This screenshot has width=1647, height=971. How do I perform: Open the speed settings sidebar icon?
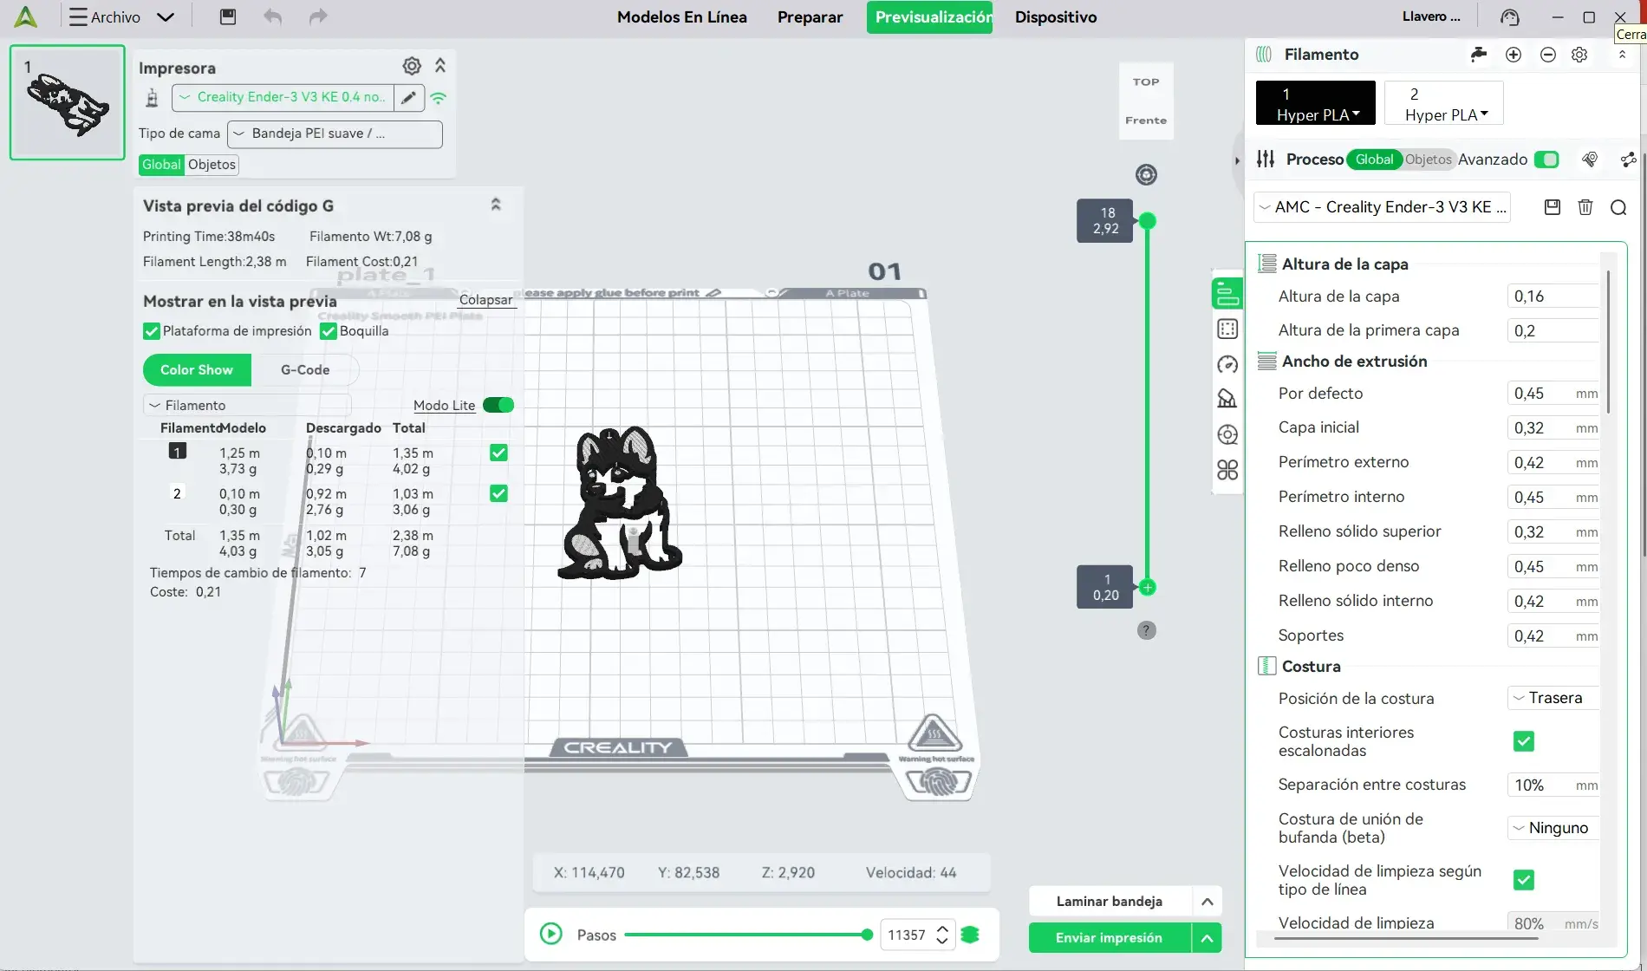click(x=1227, y=364)
